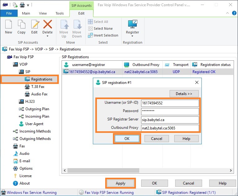This screenshot has width=238, height=196.
Task: Click the Transport column header
Action: tap(176, 65)
